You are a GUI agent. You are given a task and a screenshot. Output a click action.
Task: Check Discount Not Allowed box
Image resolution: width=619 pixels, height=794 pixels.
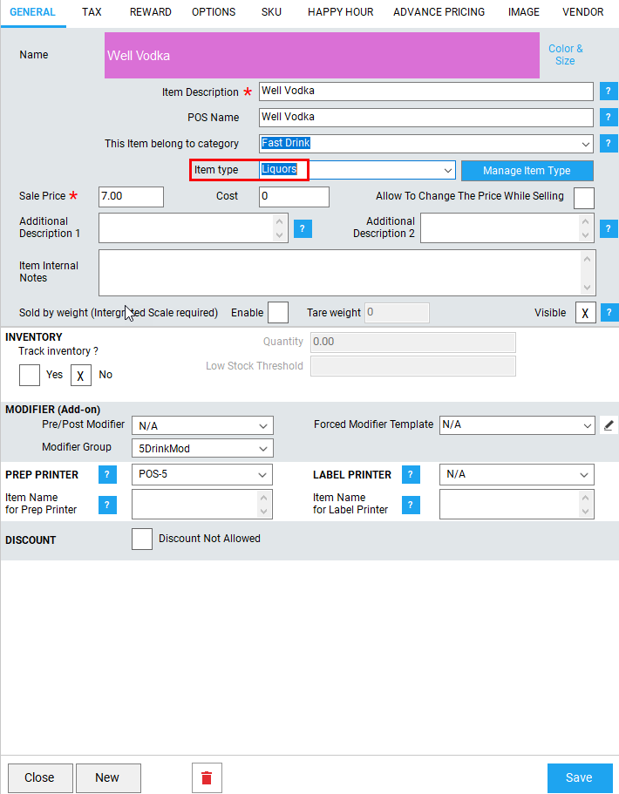click(x=142, y=540)
